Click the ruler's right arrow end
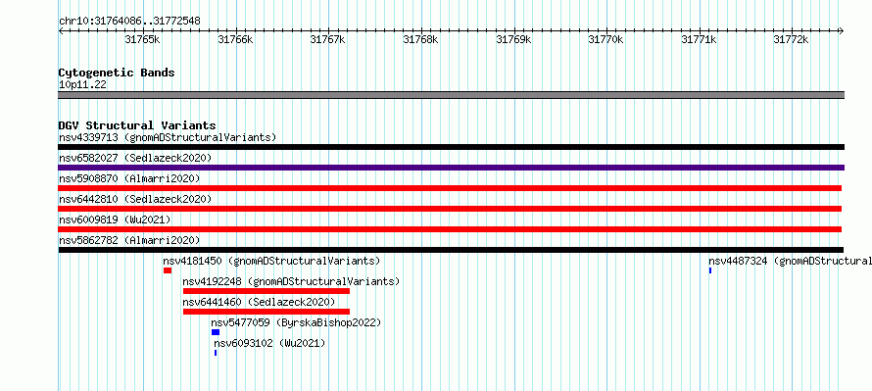872x391 pixels. click(842, 31)
